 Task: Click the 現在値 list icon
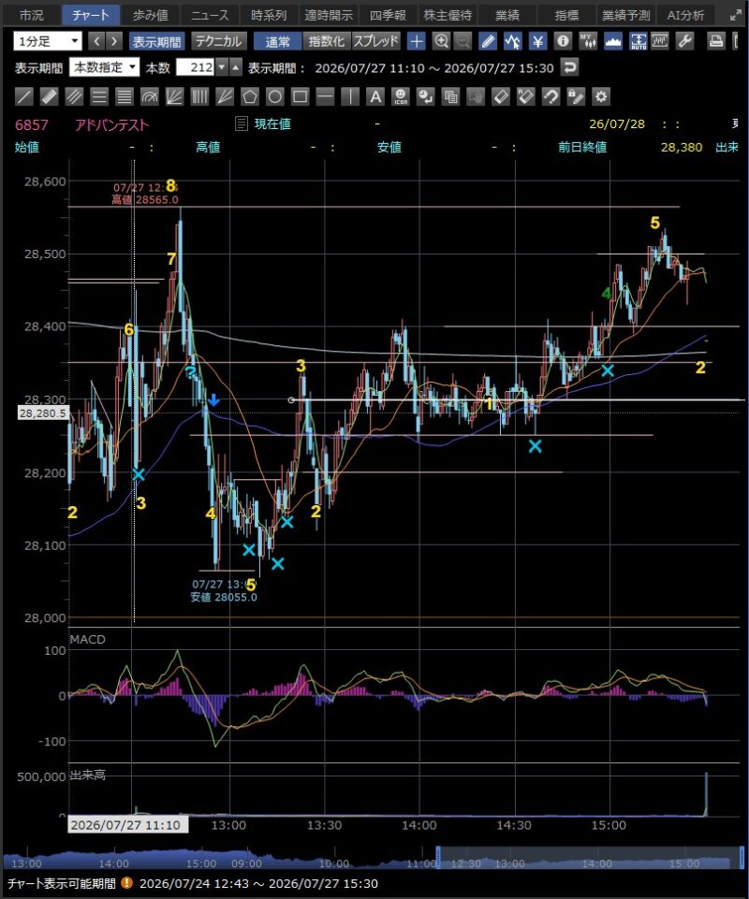click(241, 123)
